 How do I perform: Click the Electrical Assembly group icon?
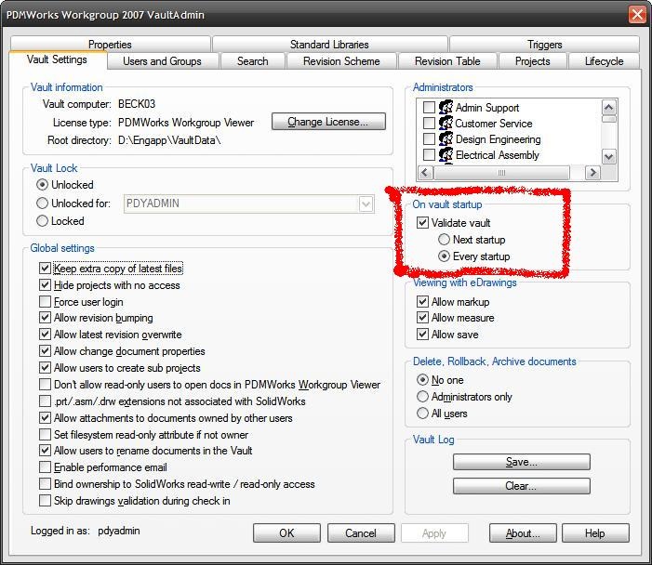tap(446, 154)
